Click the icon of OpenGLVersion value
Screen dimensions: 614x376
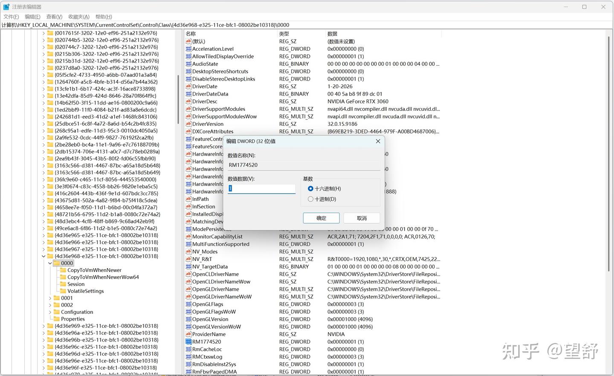(x=188, y=319)
